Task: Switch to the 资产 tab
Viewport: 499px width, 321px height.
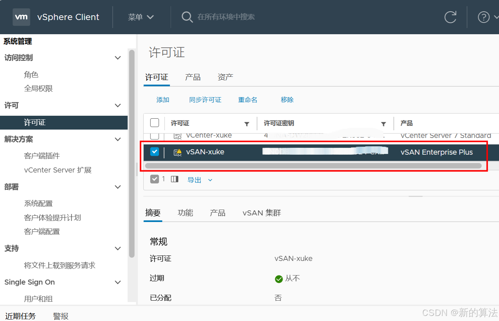Action: coord(225,77)
